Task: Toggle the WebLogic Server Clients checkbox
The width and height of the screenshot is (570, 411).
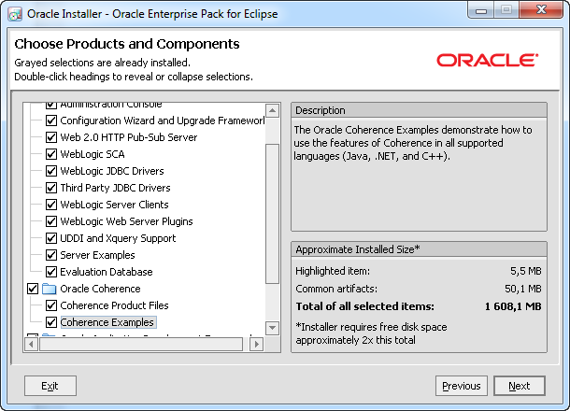Action: 51,205
